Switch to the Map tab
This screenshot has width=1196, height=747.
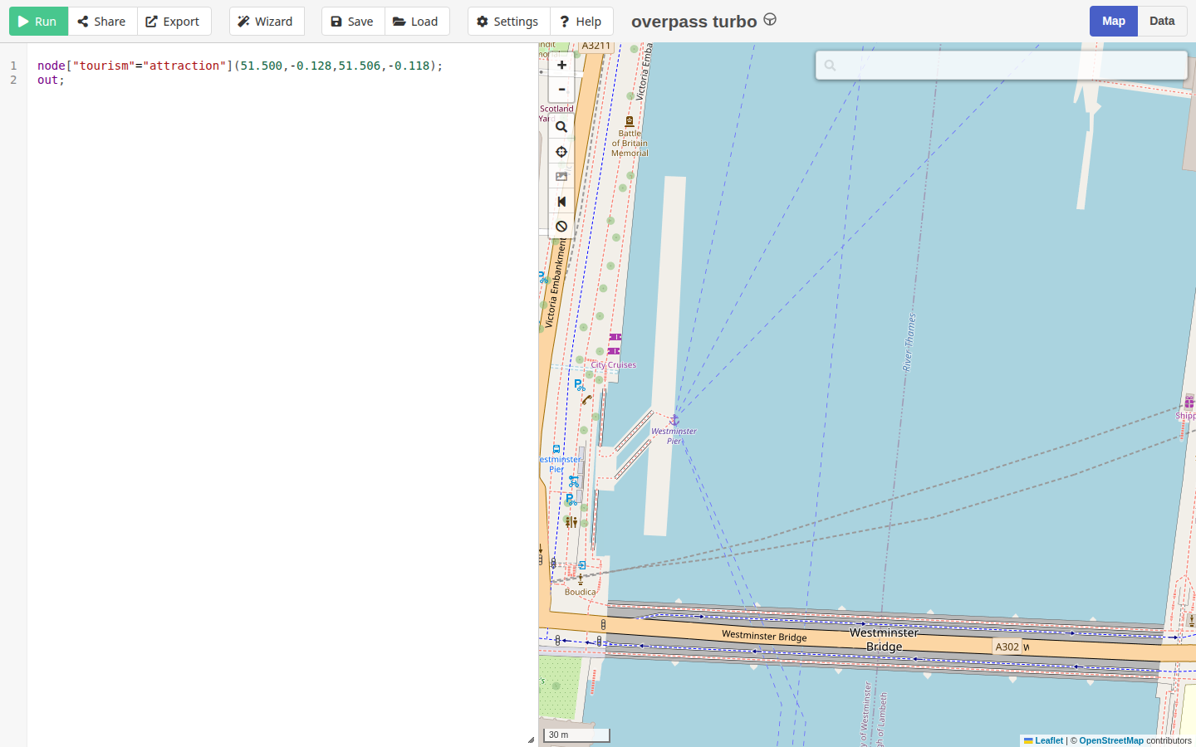1114,22
